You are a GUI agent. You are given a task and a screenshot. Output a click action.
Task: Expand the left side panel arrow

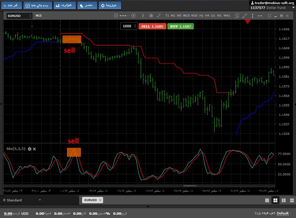pos(1,104)
